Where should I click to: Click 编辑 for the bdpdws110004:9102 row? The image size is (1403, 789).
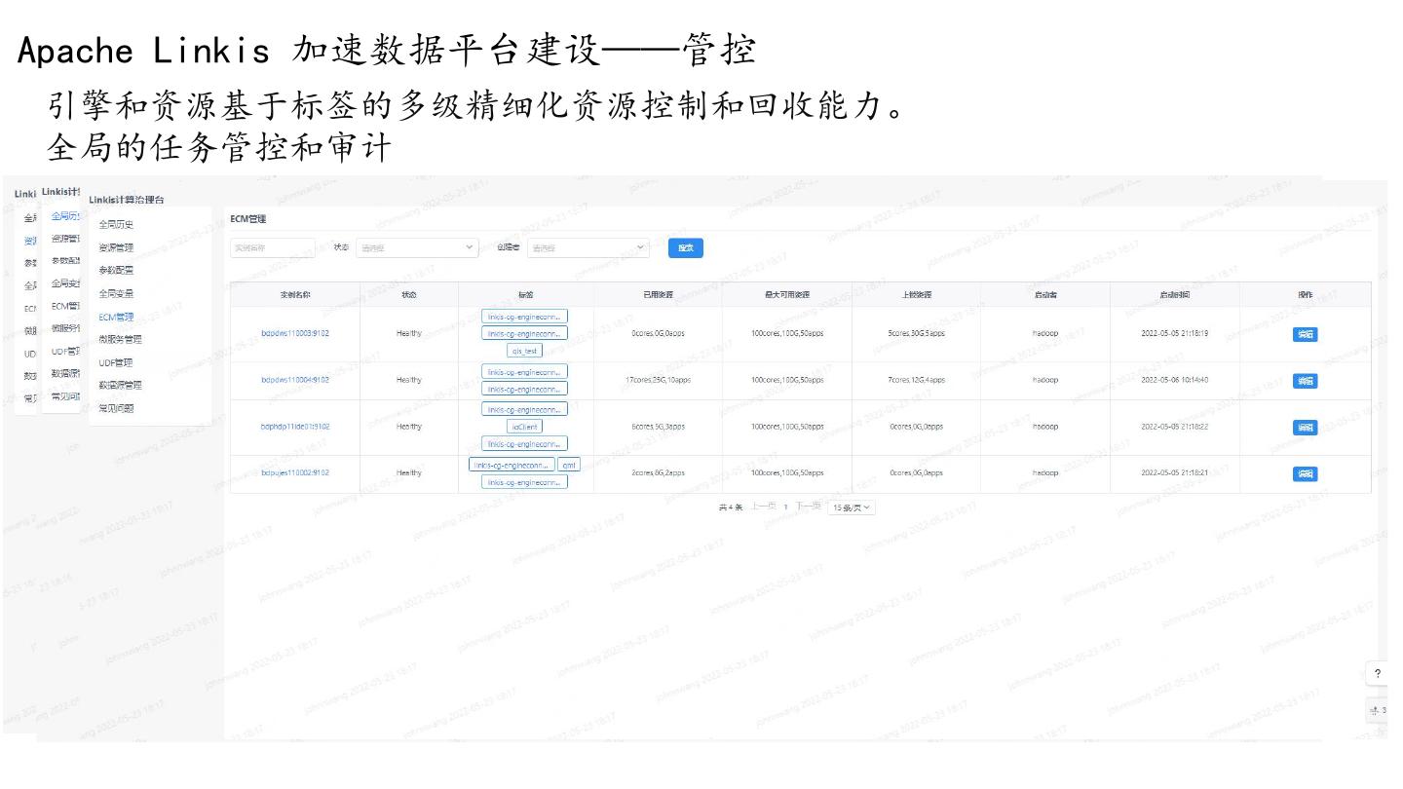click(1306, 381)
